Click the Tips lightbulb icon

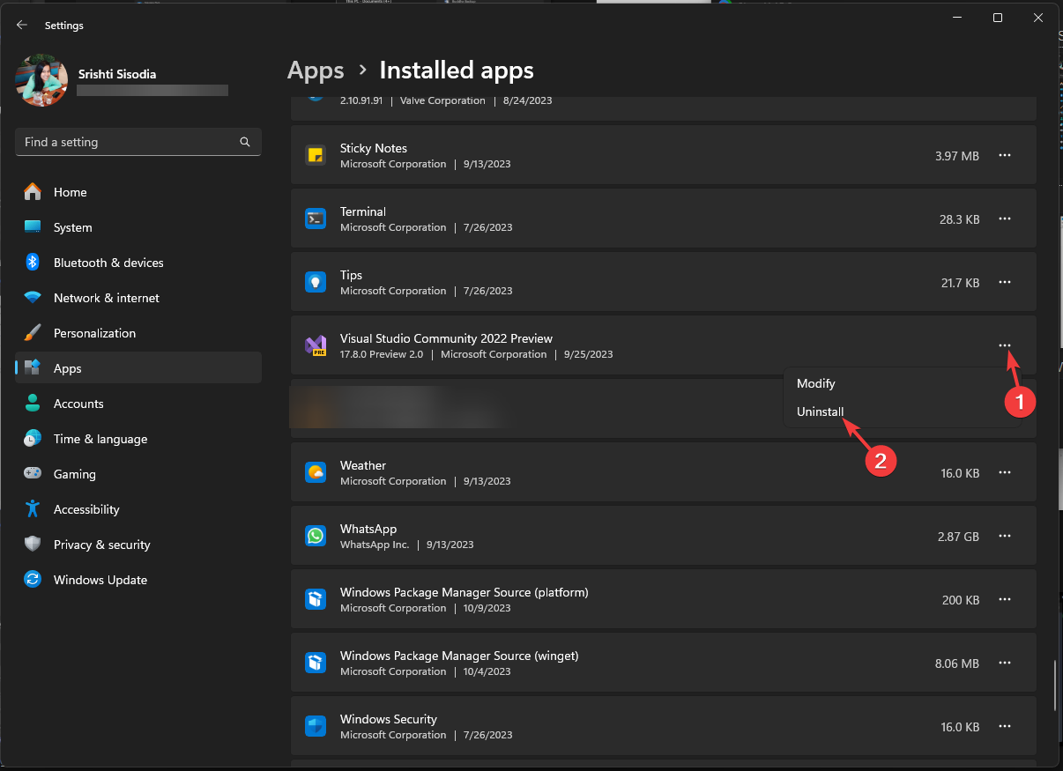click(316, 282)
